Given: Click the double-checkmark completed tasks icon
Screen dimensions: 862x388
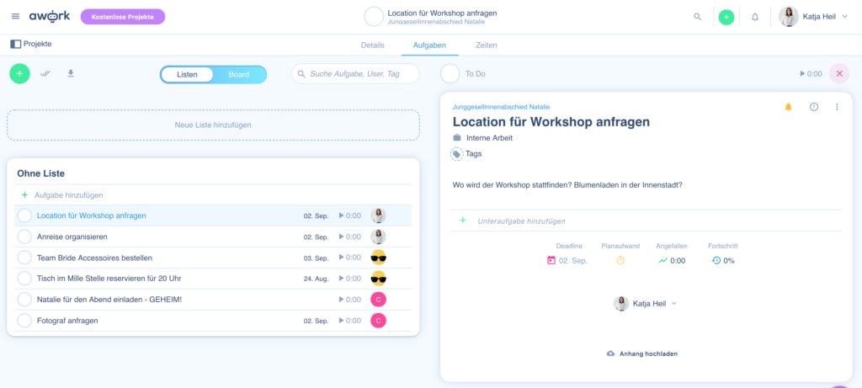Looking at the screenshot, I should click(x=45, y=74).
